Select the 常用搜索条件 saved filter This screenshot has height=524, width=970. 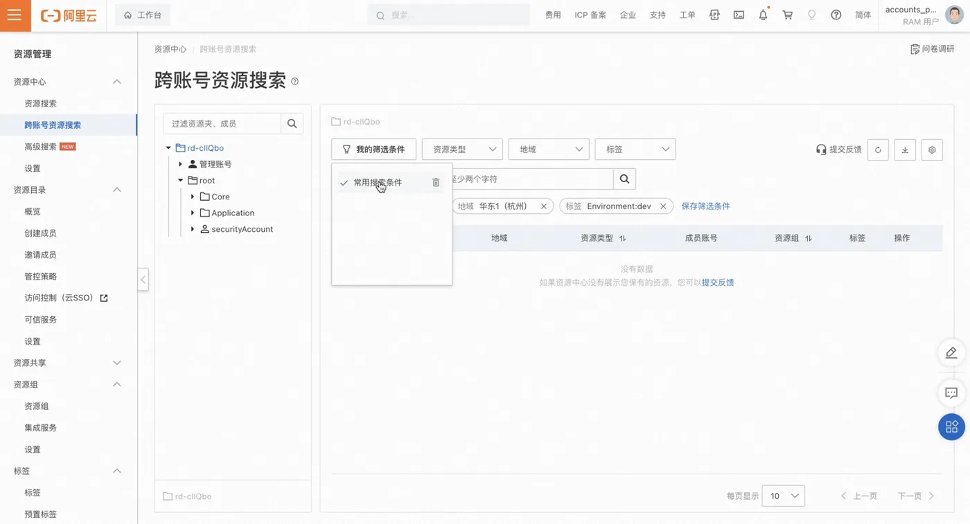[x=378, y=183]
